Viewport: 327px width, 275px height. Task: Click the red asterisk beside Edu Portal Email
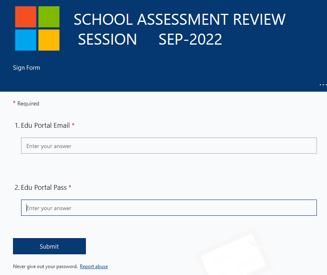point(73,125)
